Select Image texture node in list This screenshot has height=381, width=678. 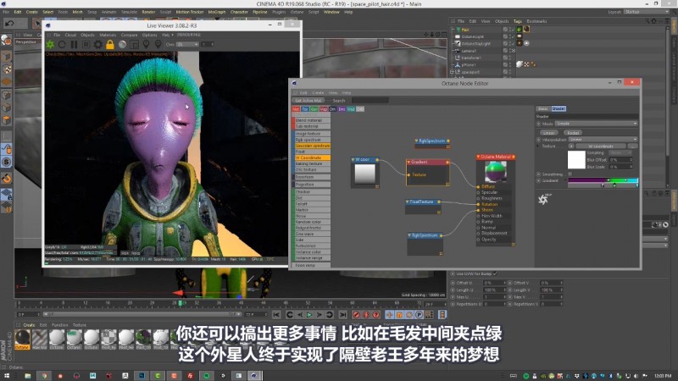312,134
